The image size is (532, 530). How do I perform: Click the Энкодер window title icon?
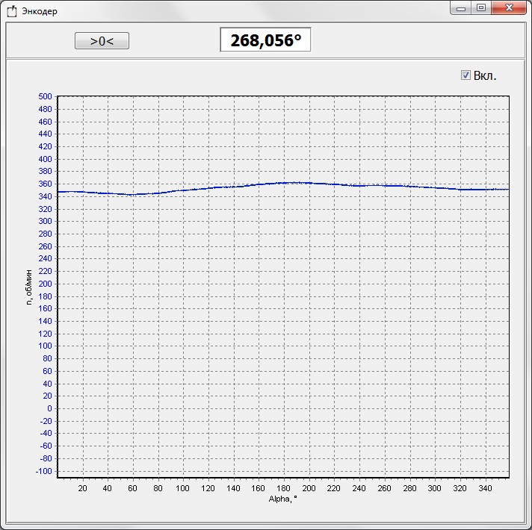[12, 11]
